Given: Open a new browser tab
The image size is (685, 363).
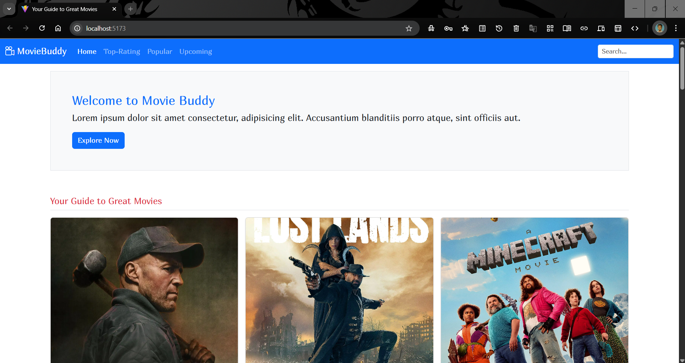Looking at the screenshot, I should coord(130,9).
